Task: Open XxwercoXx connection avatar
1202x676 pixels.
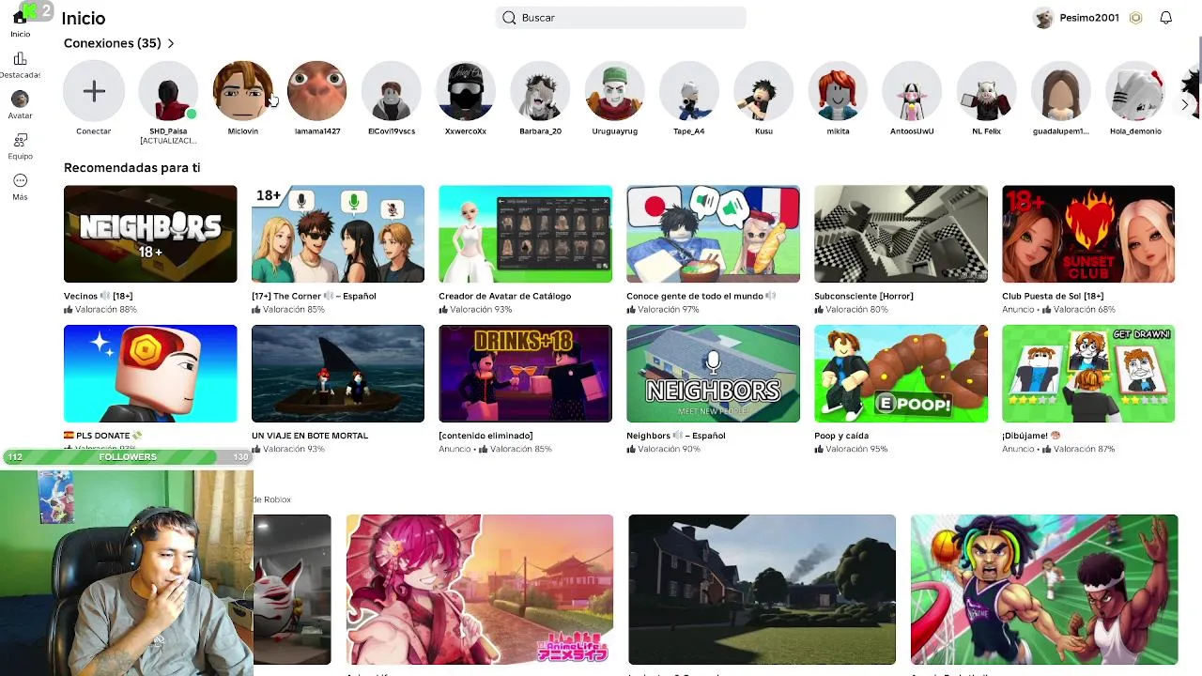Action: coord(466,91)
